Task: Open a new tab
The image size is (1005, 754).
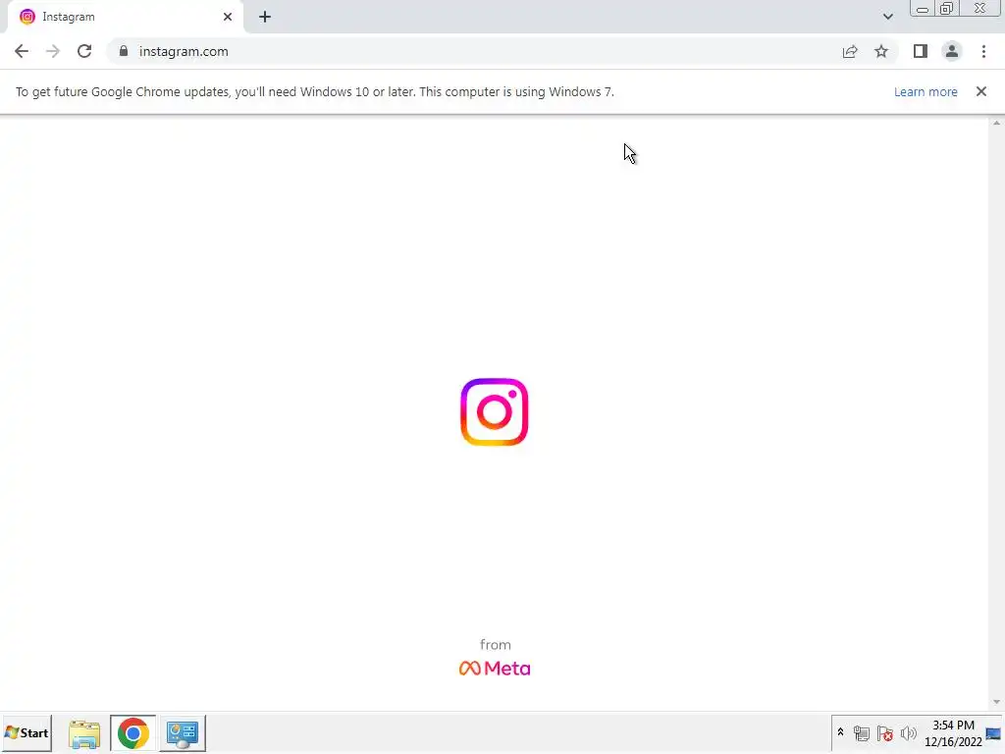Action: (x=265, y=17)
